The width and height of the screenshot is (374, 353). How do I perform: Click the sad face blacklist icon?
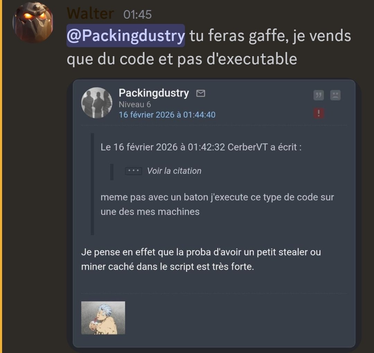[x=335, y=95]
